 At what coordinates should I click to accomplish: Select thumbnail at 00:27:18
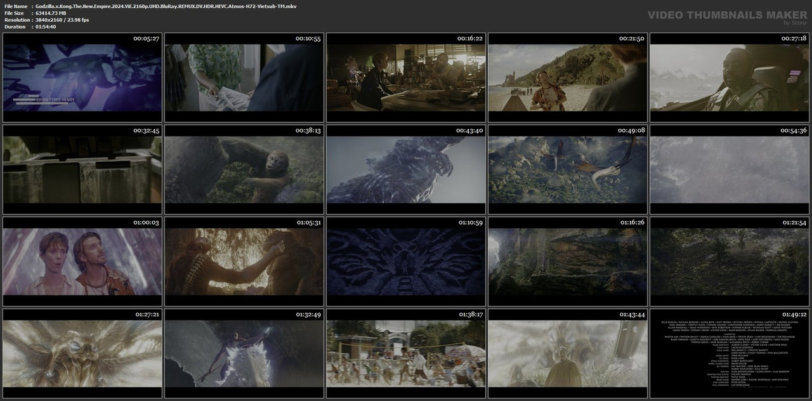pyautogui.click(x=730, y=77)
